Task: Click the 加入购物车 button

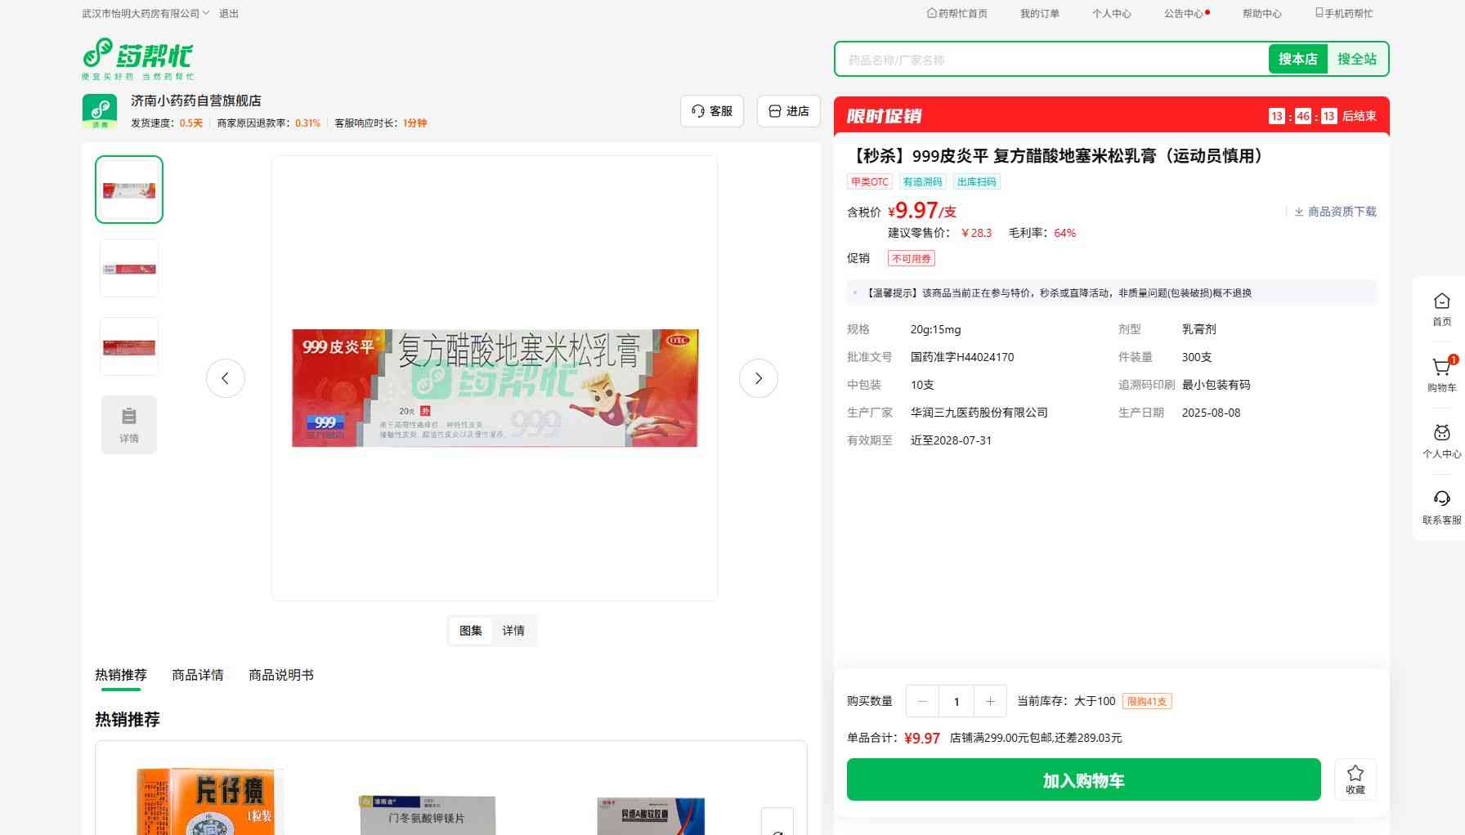Action: click(1083, 780)
